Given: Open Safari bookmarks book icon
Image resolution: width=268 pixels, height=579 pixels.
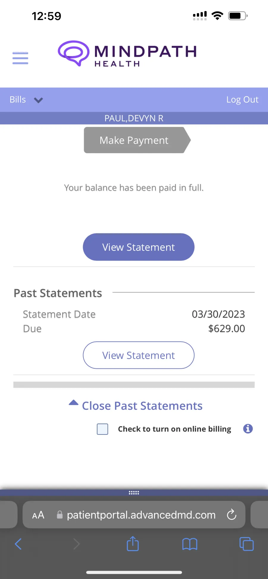Looking at the screenshot, I should tap(190, 544).
